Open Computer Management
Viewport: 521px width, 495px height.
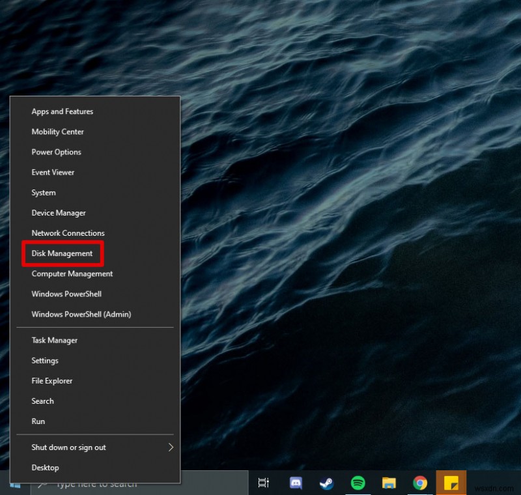click(72, 274)
